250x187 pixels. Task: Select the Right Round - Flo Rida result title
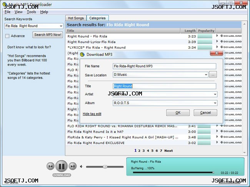(x=87, y=36)
